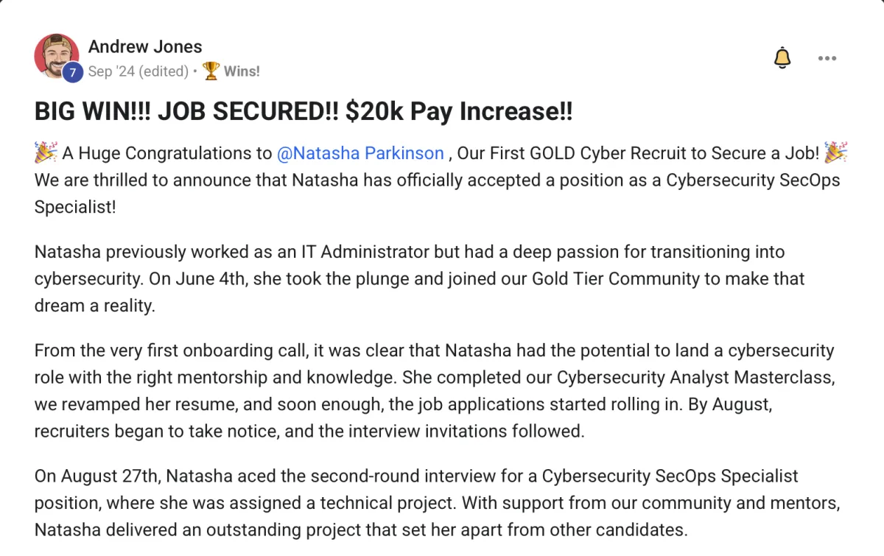Click the party popper emoji before "A Huge"

tap(46, 153)
